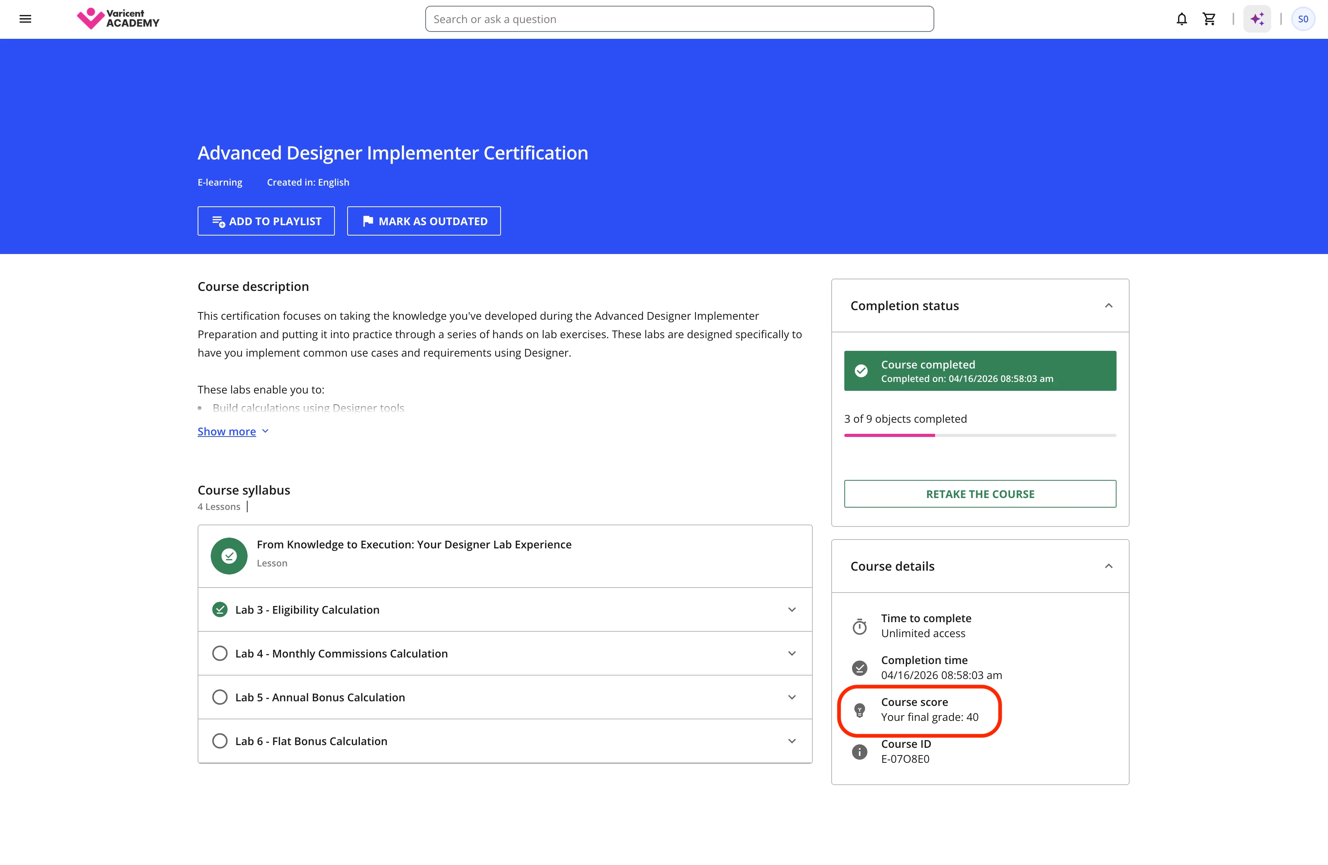Click Add to Playlist button
Screen dimensions: 1328x865
point(266,221)
